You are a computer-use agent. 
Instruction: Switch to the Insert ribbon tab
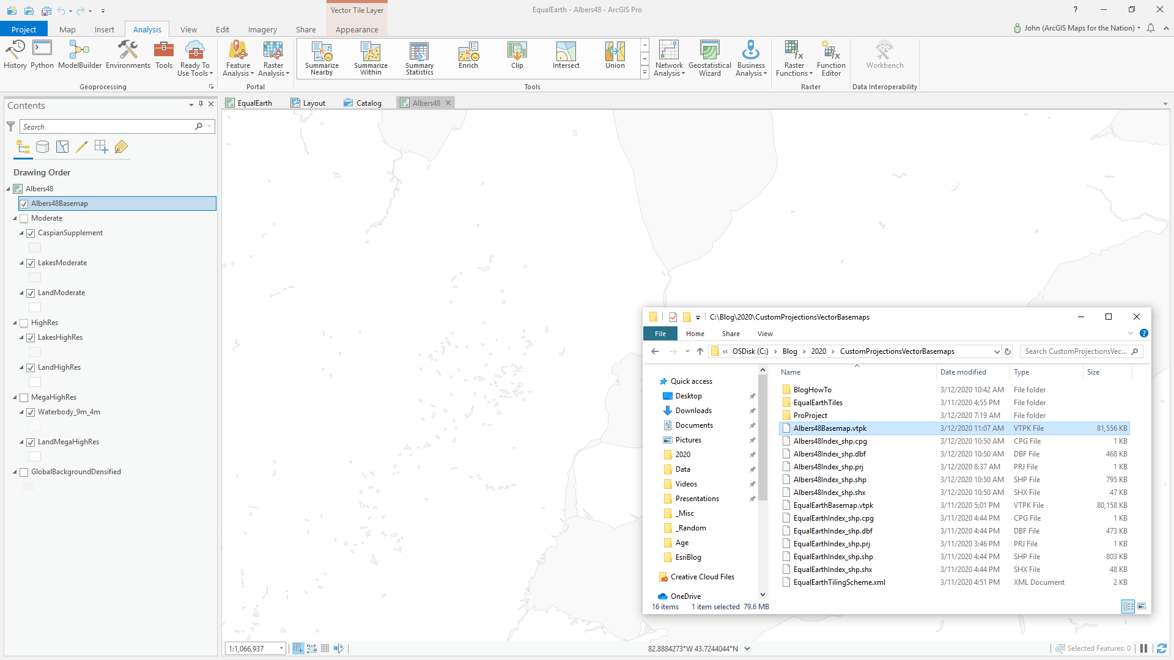(105, 29)
